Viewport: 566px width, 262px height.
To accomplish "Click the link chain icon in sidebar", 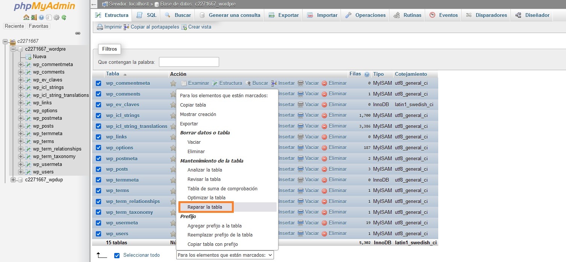I will point(78,33).
